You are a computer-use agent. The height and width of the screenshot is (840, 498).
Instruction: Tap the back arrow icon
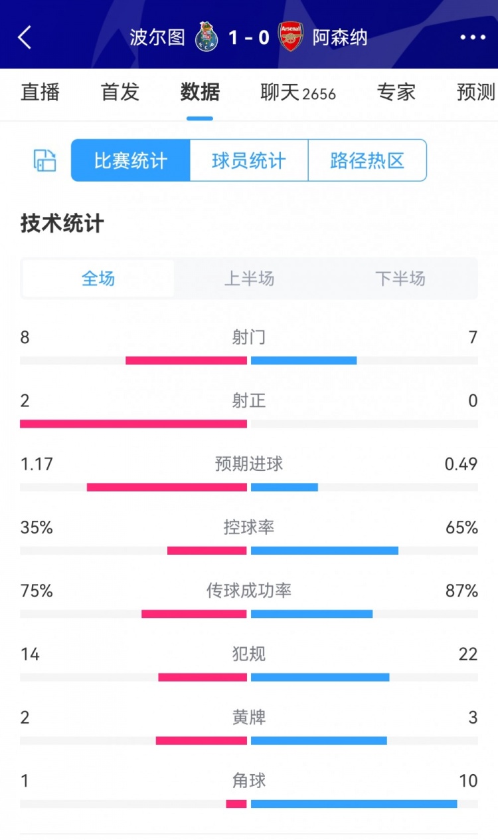[25, 37]
